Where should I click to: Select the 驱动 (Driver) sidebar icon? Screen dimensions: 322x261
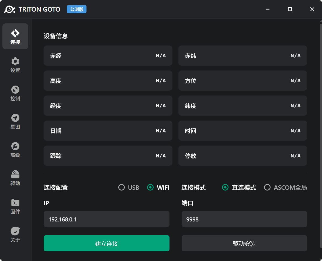tap(15, 178)
